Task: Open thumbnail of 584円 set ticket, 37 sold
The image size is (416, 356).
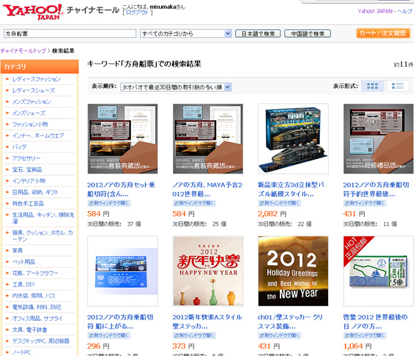Action: [x=122, y=138]
